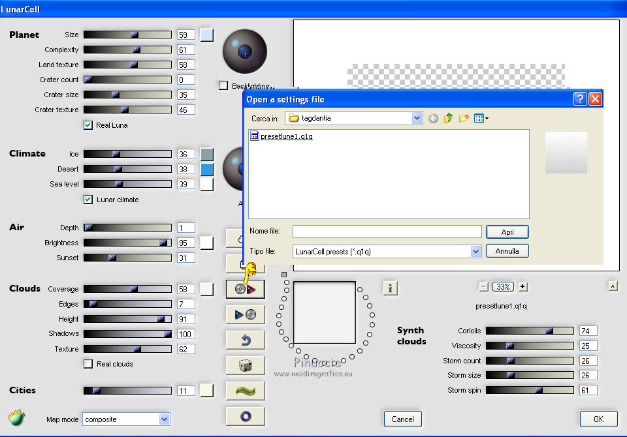The height and width of the screenshot is (437, 627).
Task: Click the Nome file input field
Action: pos(387,232)
